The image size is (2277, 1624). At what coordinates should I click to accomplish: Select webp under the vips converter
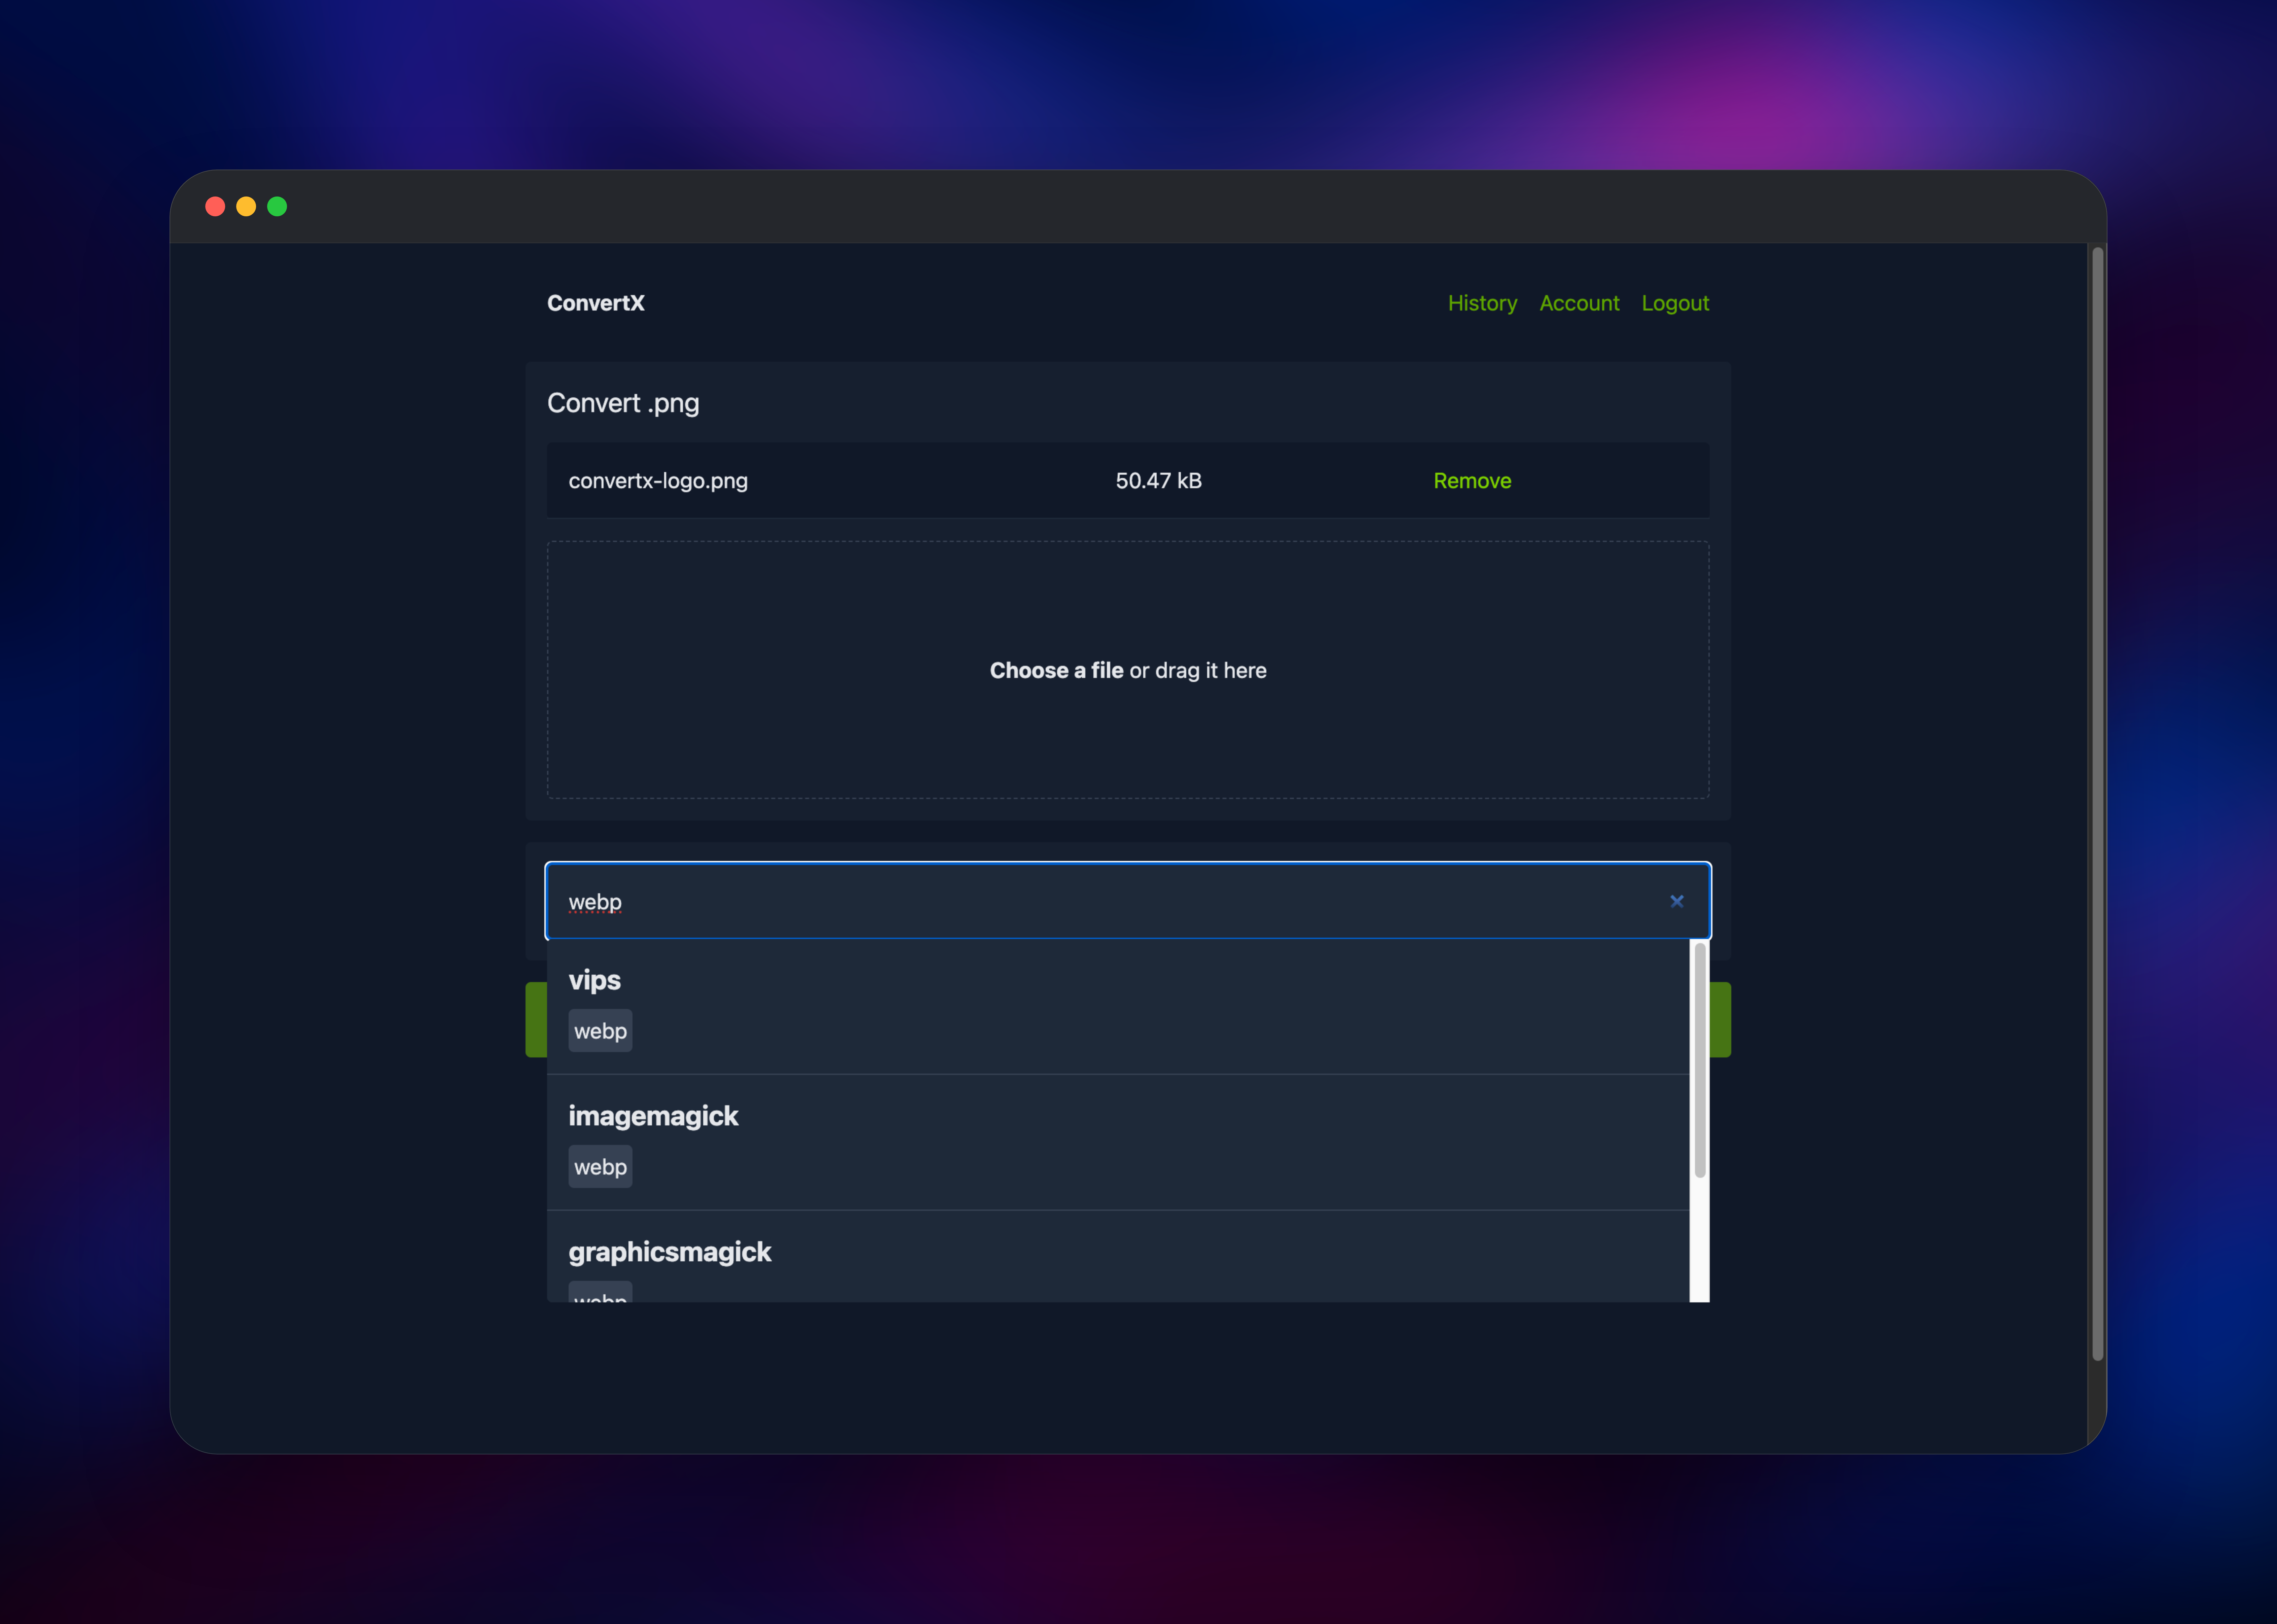click(600, 1031)
